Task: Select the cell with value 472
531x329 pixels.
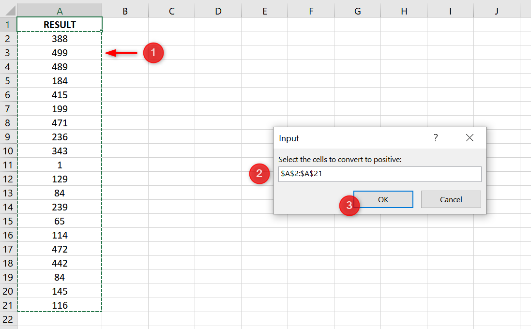Action: [x=59, y=249]
